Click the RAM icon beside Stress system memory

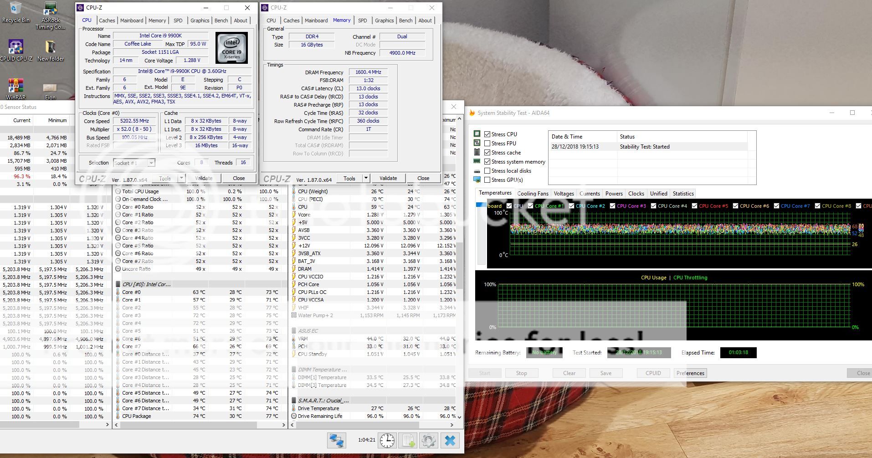[x=477, y=161]
